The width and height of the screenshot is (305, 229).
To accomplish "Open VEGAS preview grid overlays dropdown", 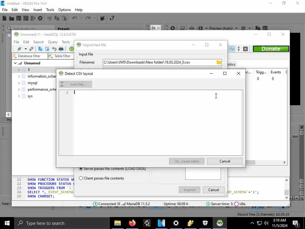I will [249, 28].
